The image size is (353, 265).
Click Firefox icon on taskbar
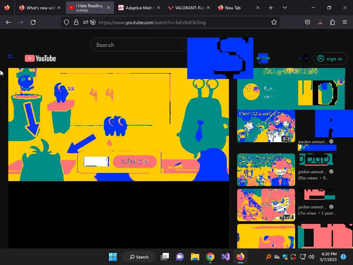[x=240, y=257]
